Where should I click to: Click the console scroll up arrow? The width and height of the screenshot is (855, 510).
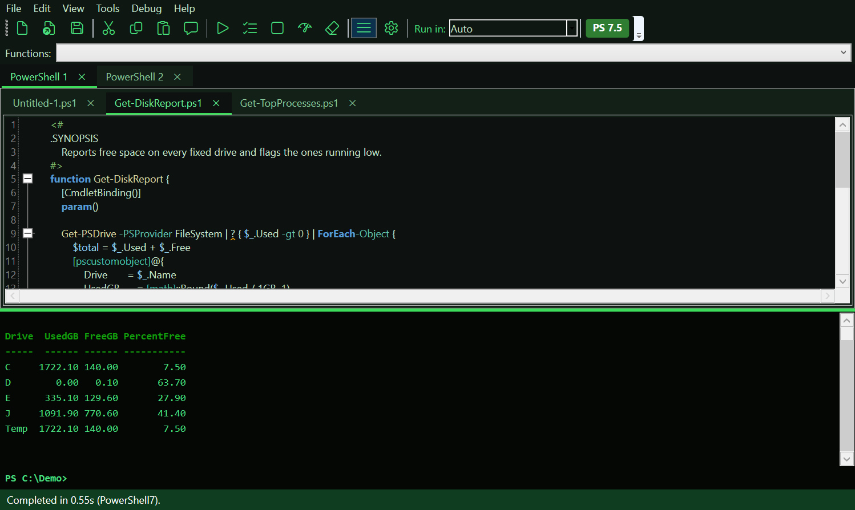pyautogui.click(x=847, y=320)
